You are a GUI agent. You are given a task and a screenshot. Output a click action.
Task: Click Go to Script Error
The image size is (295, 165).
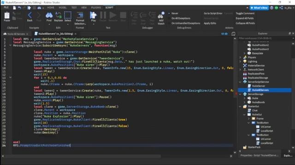pyautogui.click(x=213, y=13)
